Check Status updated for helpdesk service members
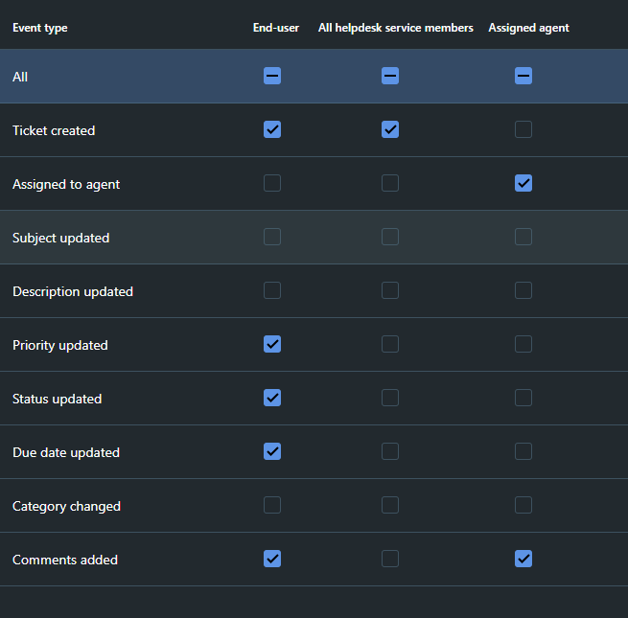The width and height of the screenshot is (628, 618). 390,398
